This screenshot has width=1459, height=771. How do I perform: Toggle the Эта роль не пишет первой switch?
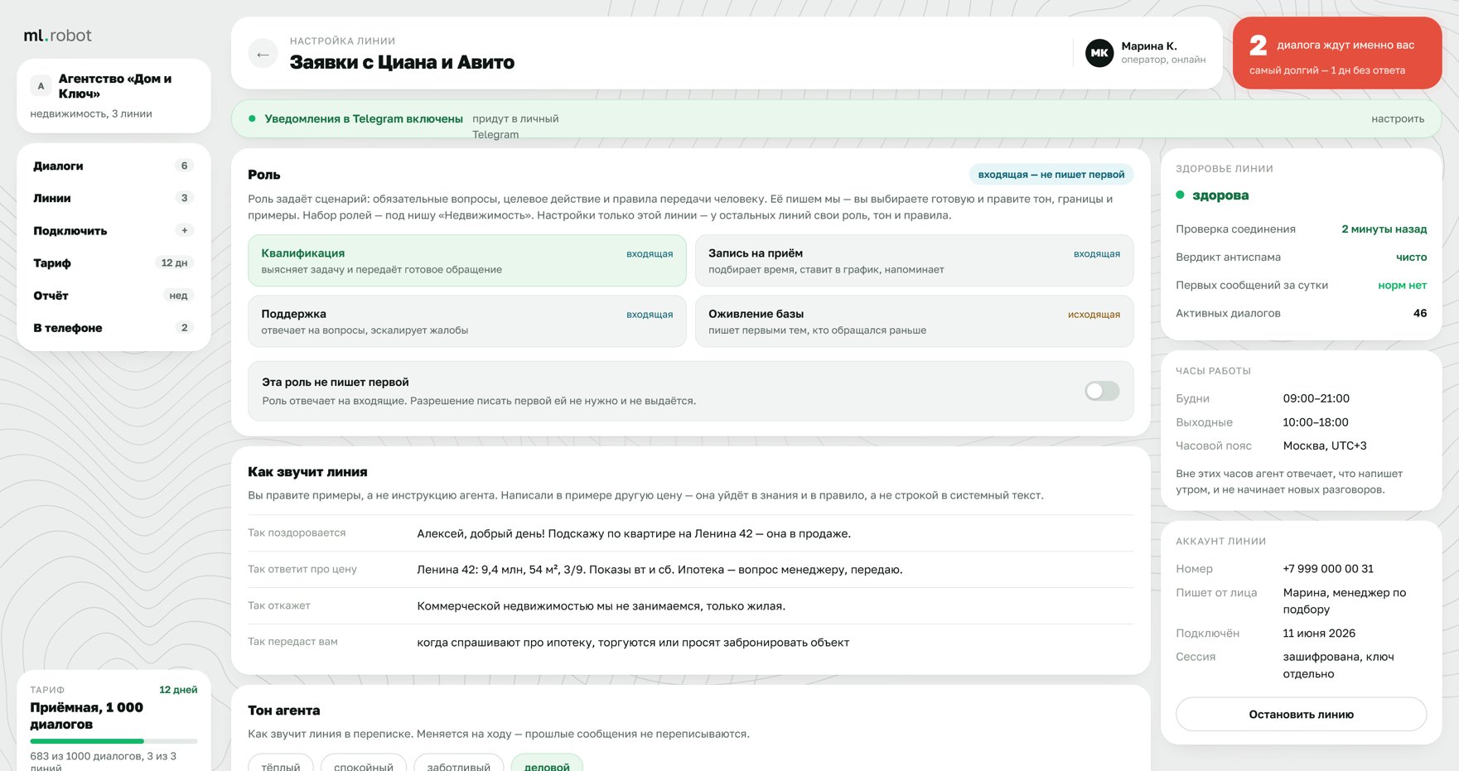[1102, 391]
